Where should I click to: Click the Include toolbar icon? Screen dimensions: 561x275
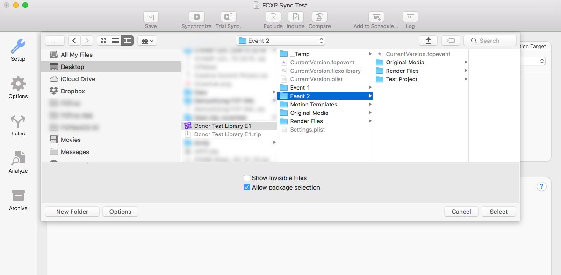click(295, 17)
